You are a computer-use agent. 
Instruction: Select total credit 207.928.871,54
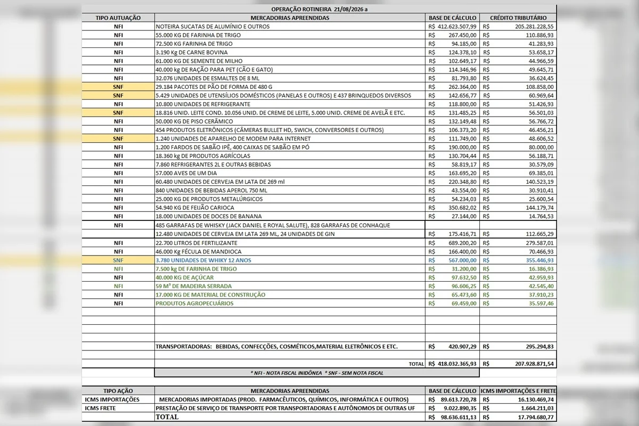click(x=534, y=364)
